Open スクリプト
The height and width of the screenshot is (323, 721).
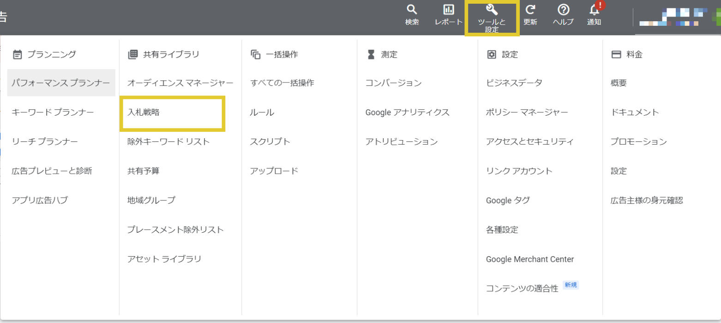[270, 141]
